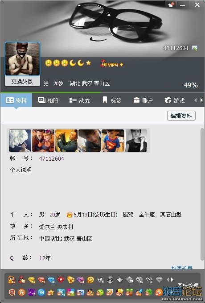Show previous tabs with left arrow
Viewport: 205px width, 303px height.
point(195,100)
